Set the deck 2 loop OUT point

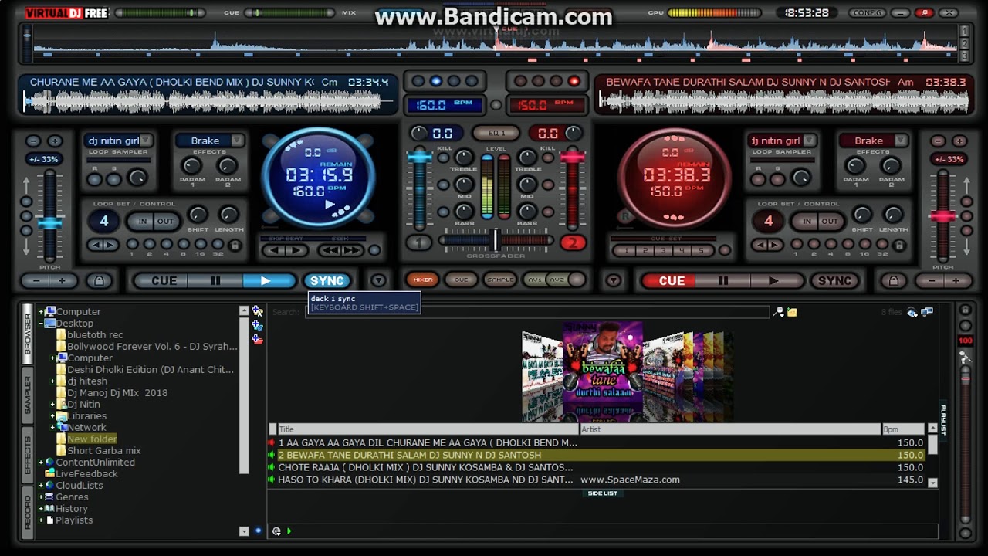pyautogui.click(x=830, y=221)
